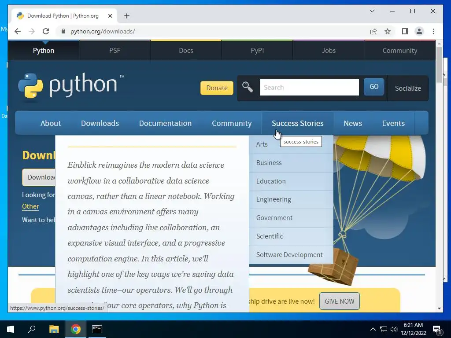Click the yellow Donate button
Screen dimensions: 451x338
(x=217, y=88)
